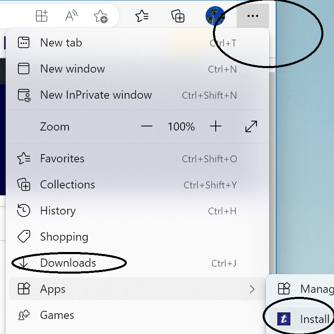Enter full screen using the arrows icon
This screenshot has height=334, width=334.
point(251,126)
